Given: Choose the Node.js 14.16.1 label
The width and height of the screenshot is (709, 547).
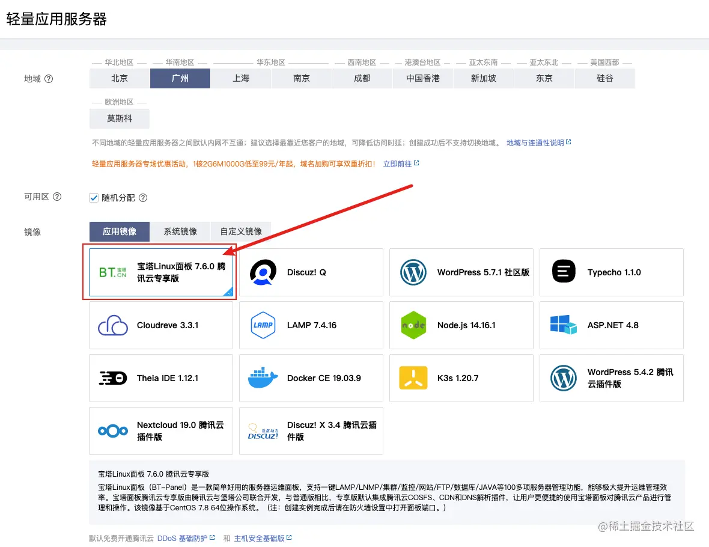Looking at the screenshot, I should click(466, 325).
